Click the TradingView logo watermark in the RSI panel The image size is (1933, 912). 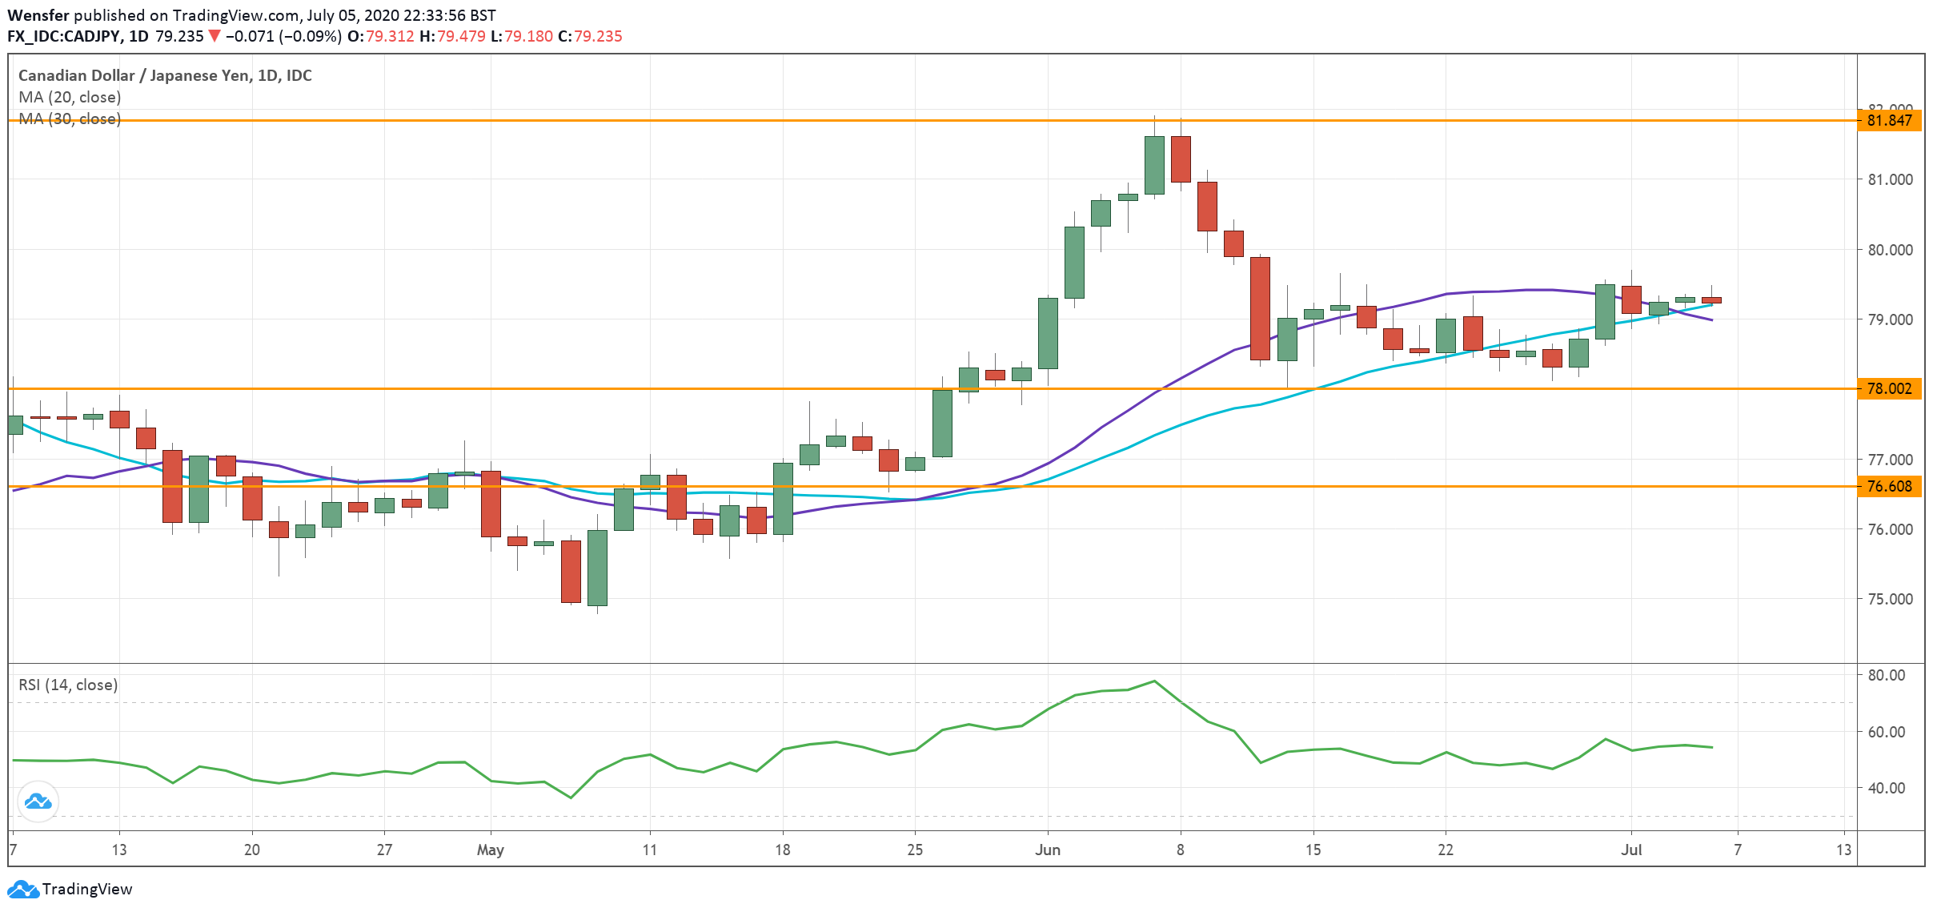click(38, 801)
